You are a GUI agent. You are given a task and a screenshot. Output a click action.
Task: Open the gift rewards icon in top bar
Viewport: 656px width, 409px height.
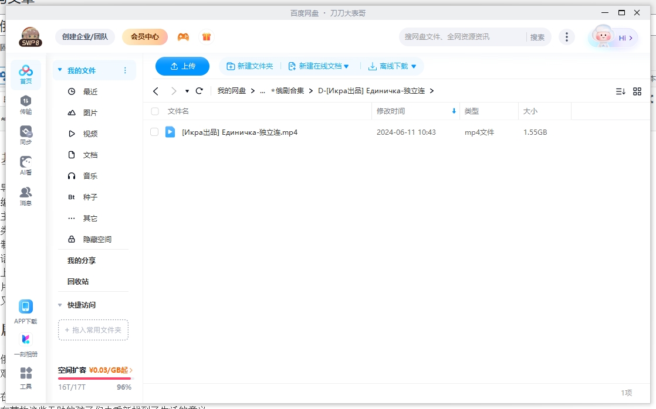click(207, 36)
